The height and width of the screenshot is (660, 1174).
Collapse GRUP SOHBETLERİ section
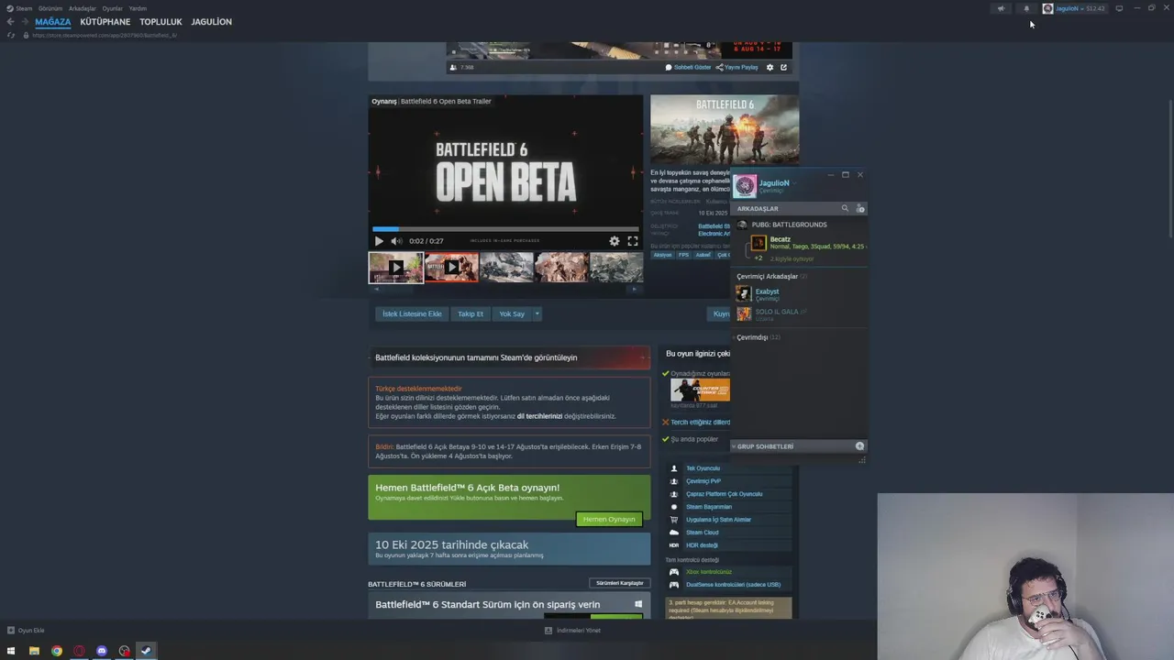click(x=765, y=446)
